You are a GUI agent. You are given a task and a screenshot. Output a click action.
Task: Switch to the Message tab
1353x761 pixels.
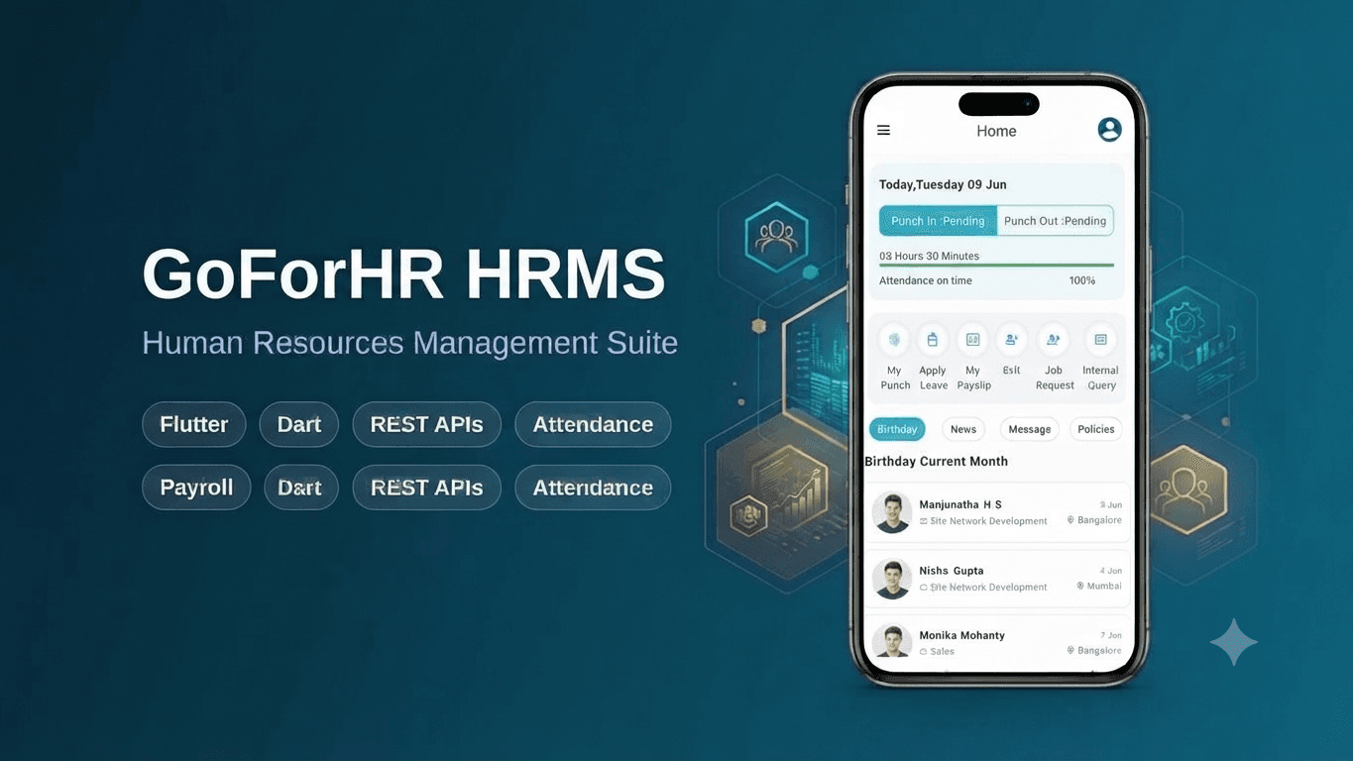[1030, 429]
